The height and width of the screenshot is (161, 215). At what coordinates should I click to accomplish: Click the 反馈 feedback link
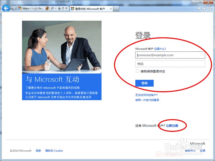click(203, 151)
